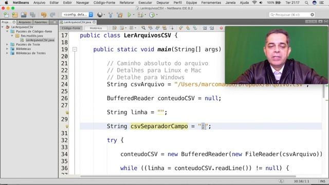Switch to the Arquivos tab
Viewport: 329px width, 185px height.
25,22
